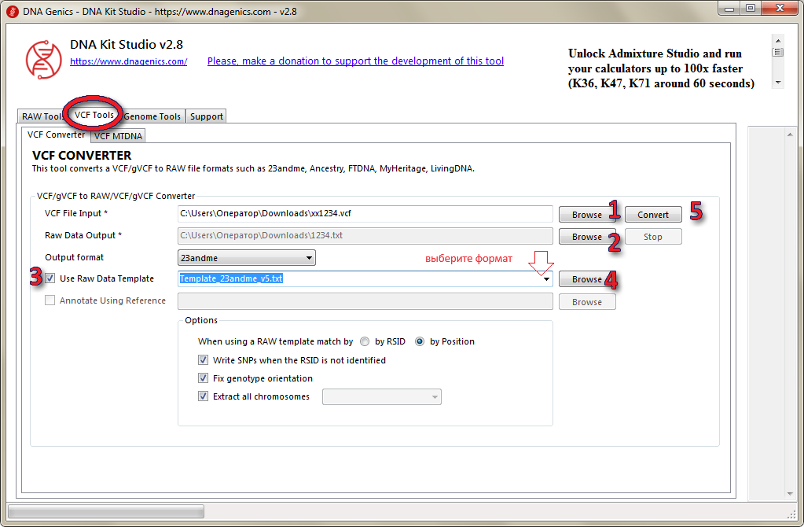Viewport: 804px width, 527px height.
Task: Click the advertisement panel scroll-down arrow
Action: [x=778, y=82]
